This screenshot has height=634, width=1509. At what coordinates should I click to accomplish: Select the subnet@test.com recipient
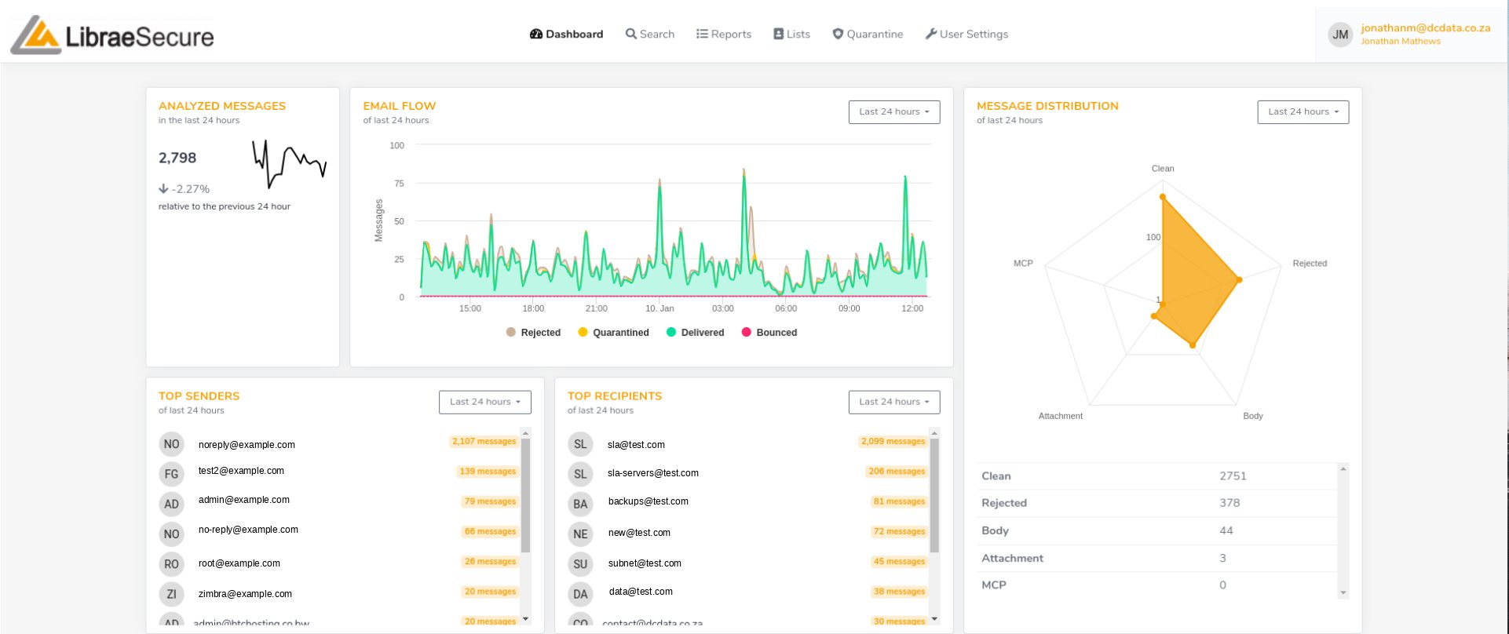(x=645, y=563)
